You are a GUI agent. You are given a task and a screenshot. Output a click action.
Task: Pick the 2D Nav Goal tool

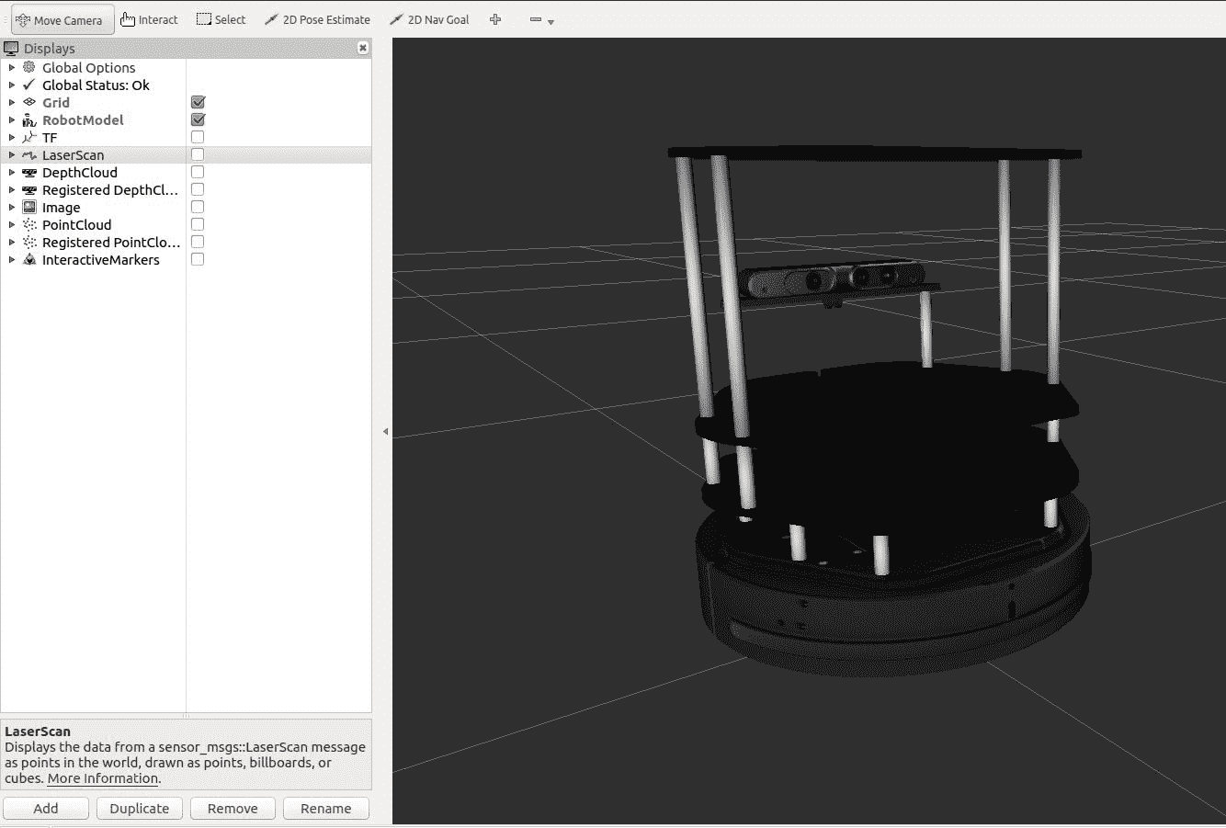tap(429, 19)
